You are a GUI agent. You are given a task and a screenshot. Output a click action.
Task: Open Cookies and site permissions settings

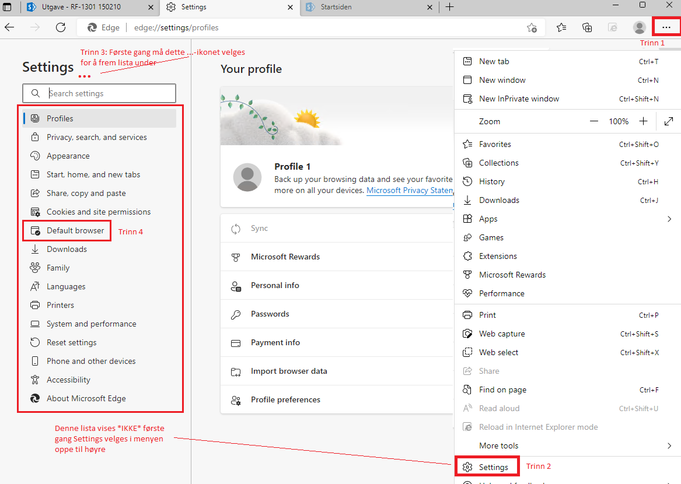tap(99, 212)
